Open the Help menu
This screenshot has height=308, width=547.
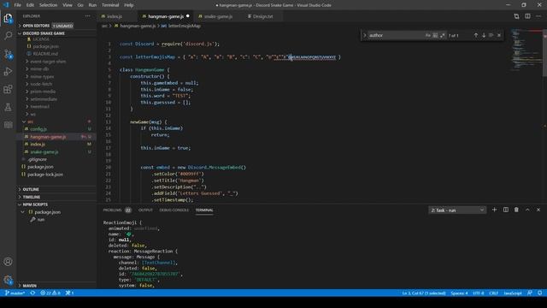click(x=129, y=5)
